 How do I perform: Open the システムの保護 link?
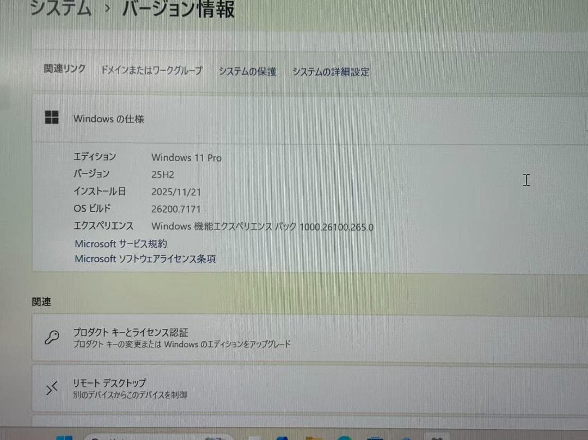tap(248, 71)
